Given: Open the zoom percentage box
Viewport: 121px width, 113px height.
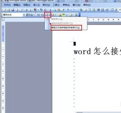Looking at the screenshot, I should 120,10.
